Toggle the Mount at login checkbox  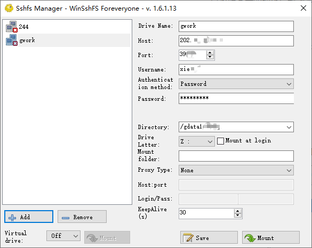coord(220,141)
